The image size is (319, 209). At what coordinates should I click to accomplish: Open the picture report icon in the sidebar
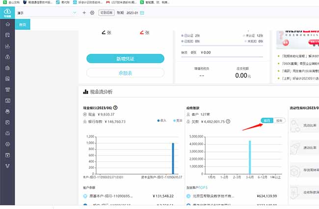point(7,78)
